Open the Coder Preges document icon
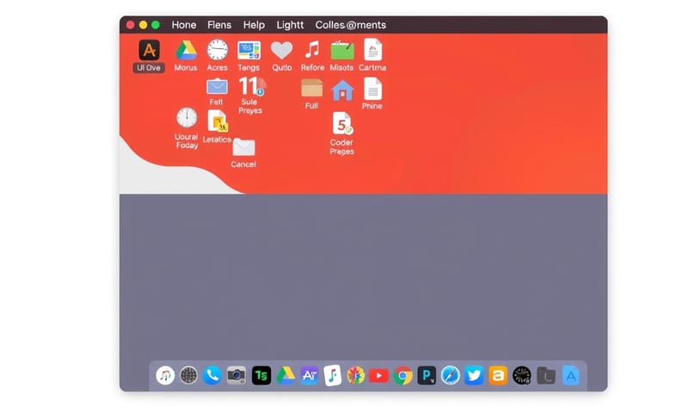Screen dimensions: 688x413 coord(341,123)
